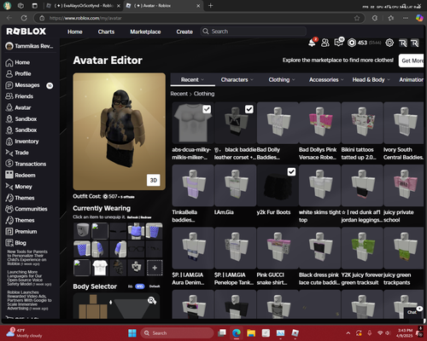Expand the Clothing category dropdown
The height and width of the screenshot is (341, 427).
pos(282,80)
